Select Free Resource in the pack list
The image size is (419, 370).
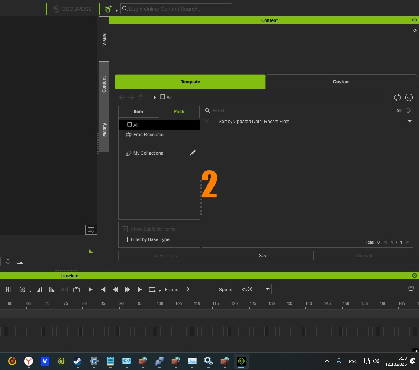[148, 135]
